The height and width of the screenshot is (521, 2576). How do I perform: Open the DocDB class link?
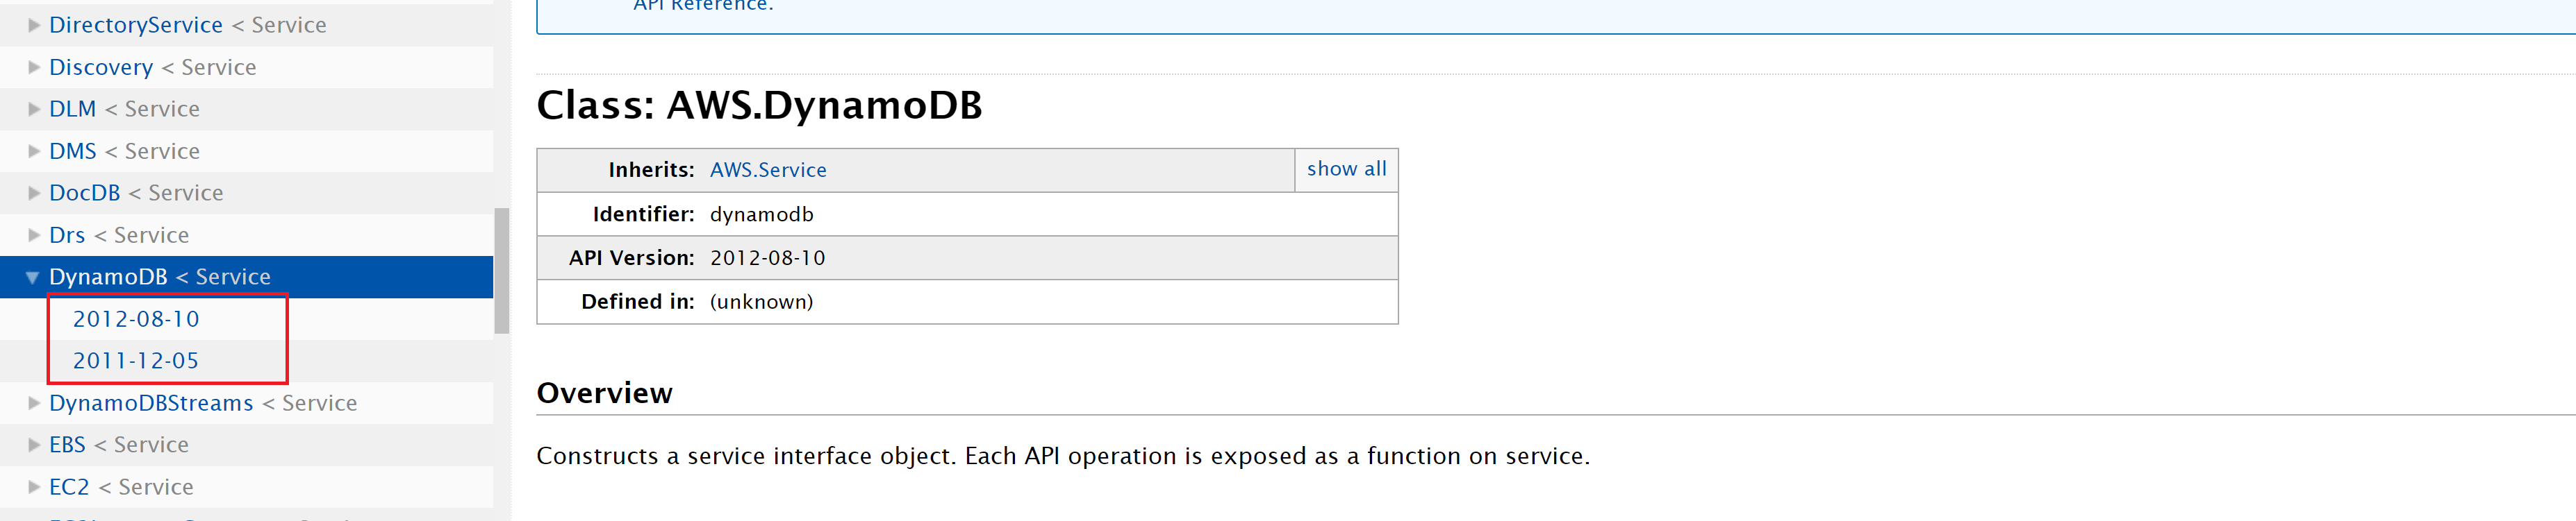pyautogui.click(x=85, y=193)
